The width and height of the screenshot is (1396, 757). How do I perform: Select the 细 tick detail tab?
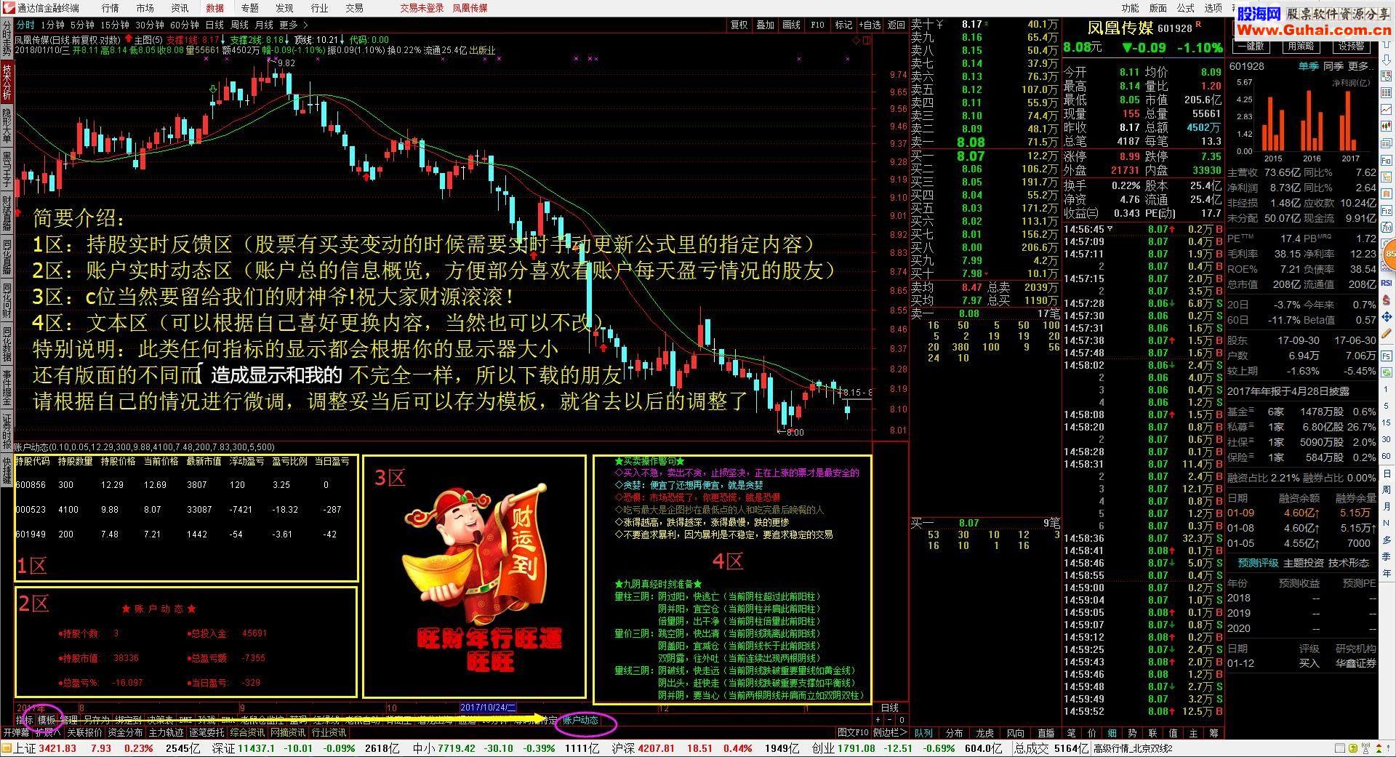pos(1112,733)
